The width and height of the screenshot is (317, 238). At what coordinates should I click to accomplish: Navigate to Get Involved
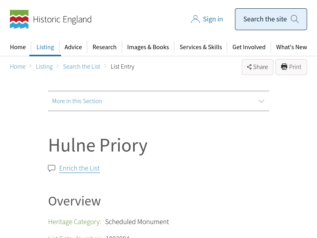click(x=249, y=47)
